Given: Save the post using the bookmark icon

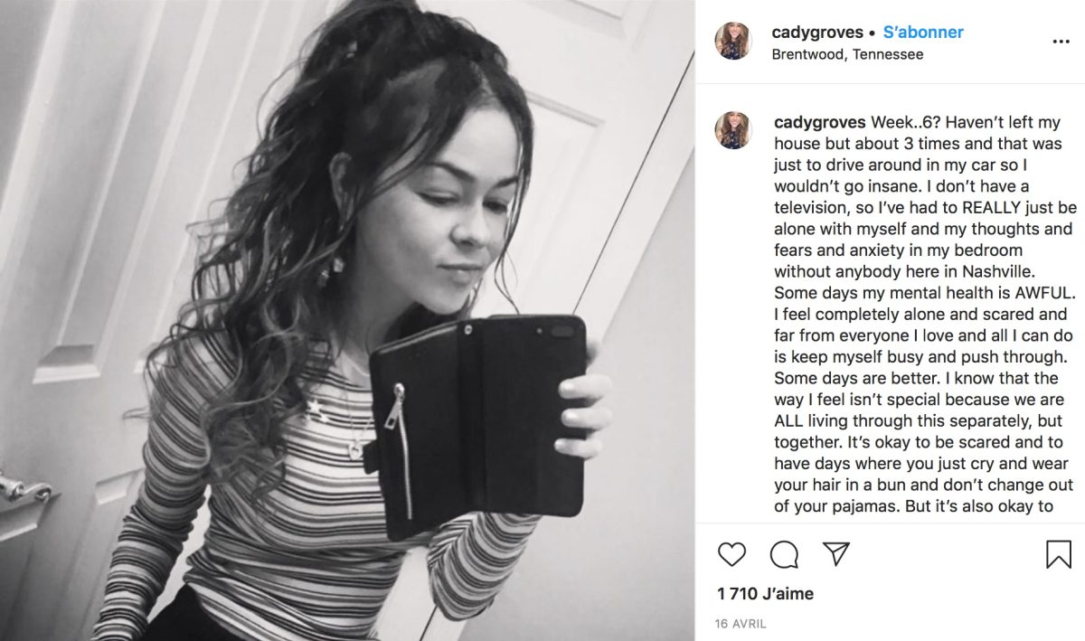Looking at the screenshot, I should tap(1058, 553).
